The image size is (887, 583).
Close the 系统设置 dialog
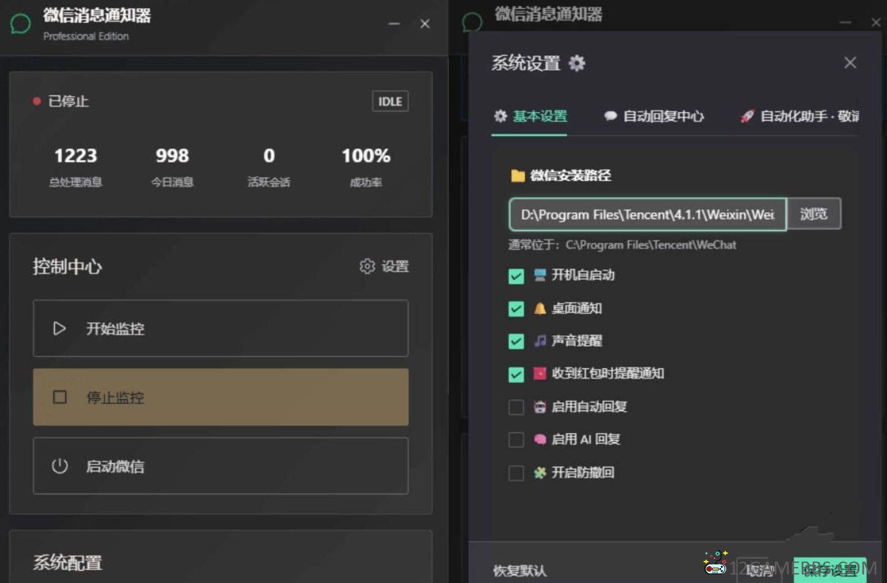[x=850, y=63]
